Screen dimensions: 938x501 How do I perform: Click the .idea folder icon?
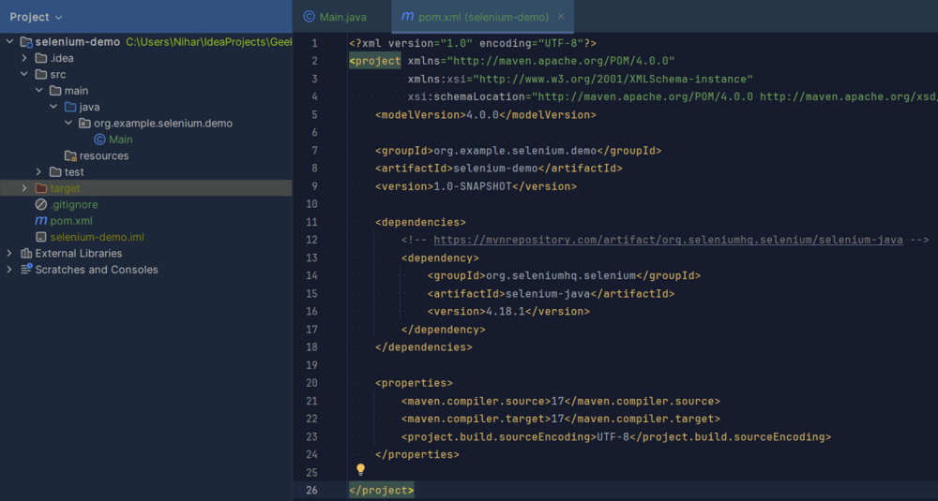pyautogui.click(x=40, y=58)
